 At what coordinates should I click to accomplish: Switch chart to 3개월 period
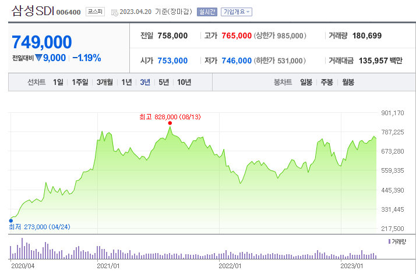104,82
